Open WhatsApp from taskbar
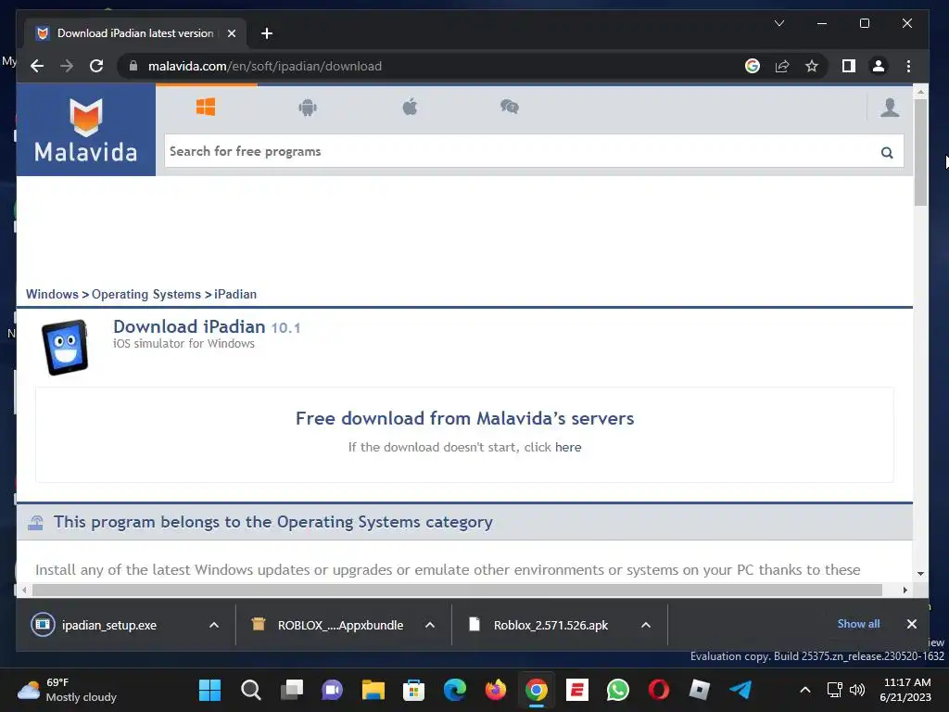949x712 pixels. coord(618,690)
